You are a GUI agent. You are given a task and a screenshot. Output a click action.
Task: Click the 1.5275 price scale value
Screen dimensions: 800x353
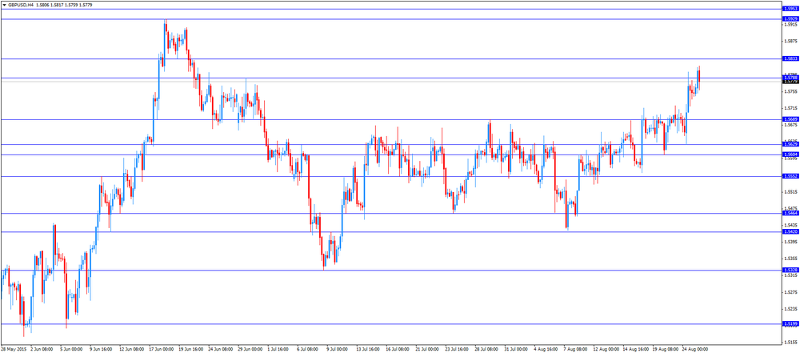790,293
